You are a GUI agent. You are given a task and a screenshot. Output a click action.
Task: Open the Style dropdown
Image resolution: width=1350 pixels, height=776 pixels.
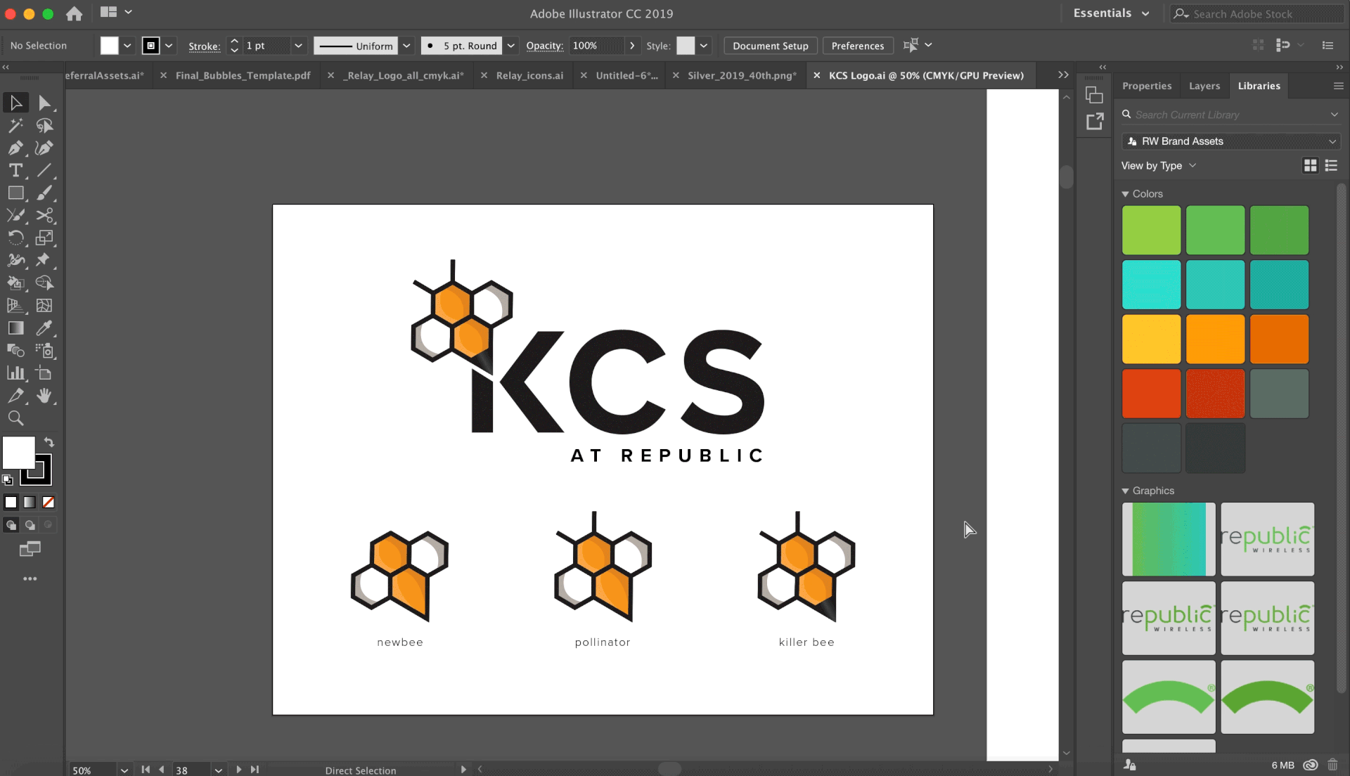click(704, 46)
